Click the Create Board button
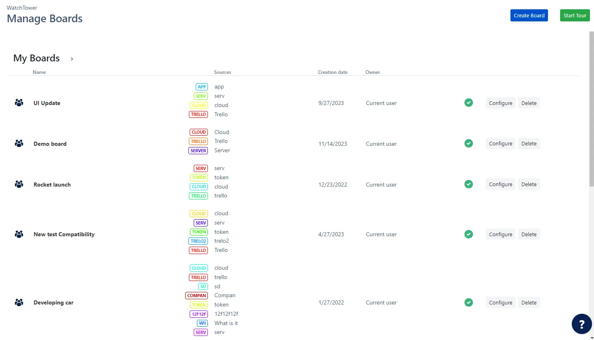Screen dimensions: 594x340 (529, 15)
